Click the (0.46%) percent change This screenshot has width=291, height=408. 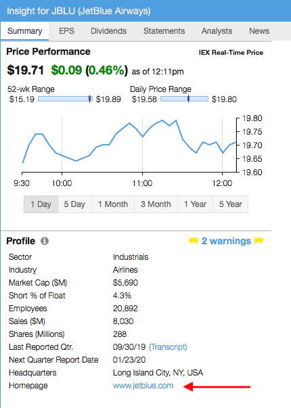click(107, 70)
